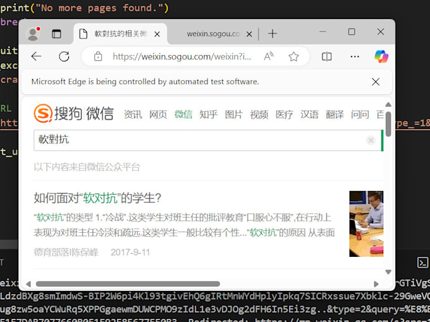
Task: Click the address bar URL
Action: pyautogui.click(x=182, y=56)
